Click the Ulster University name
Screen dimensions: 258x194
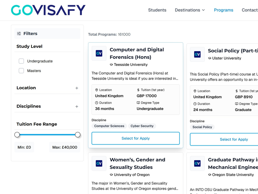[227, 58]
